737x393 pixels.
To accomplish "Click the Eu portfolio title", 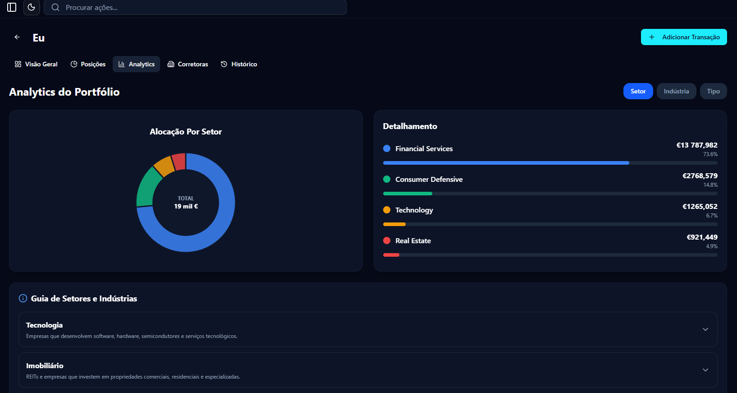I will click(39, 38).
